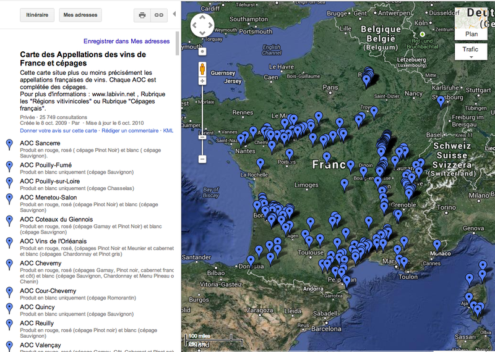Open the Itinéraire button
Viewport: 495px width, 352px height.
coord(37,15)
